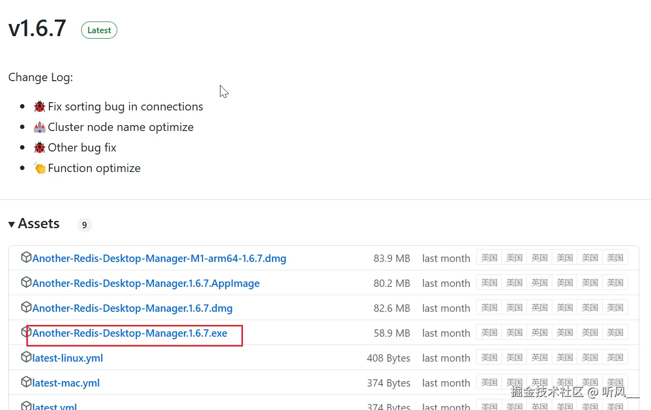Click package icon beside latest-linux.yml
651x410 pixels.
pyautogui.click(x=26, y=357)
